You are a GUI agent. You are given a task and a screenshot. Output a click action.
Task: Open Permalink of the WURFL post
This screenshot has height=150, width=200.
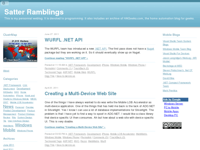(x=50, y=69)
